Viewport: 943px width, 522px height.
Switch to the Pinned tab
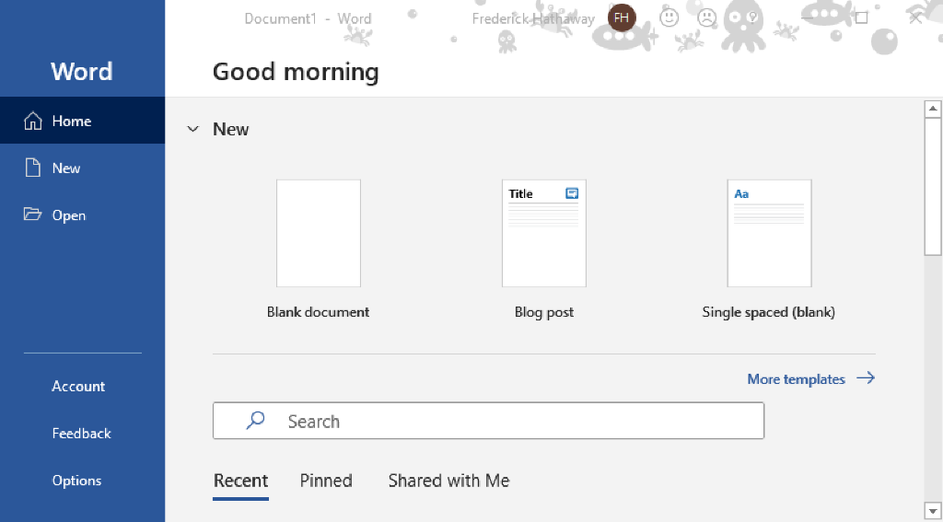pyautogui.click(x=326, y=481)
